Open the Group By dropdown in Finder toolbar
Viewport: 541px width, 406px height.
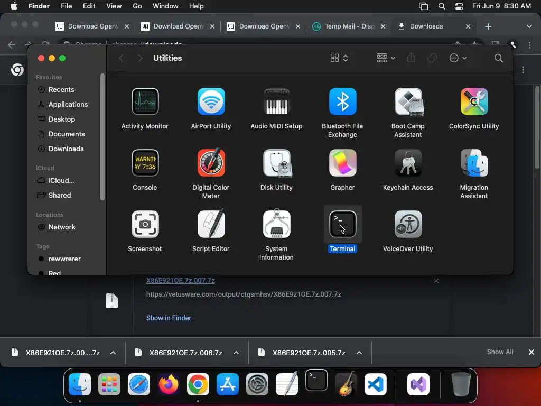tap(386, 58)
